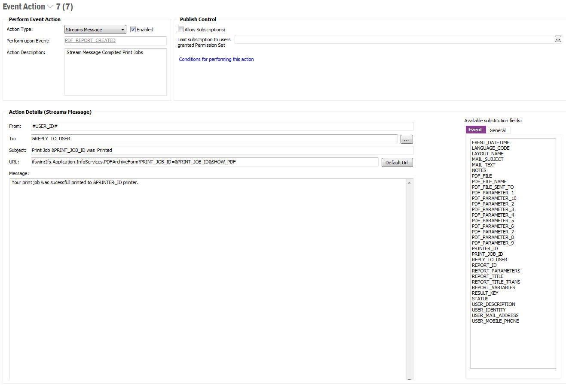Click the Action Description text box
Screen dimensions: 566x387
[115, 72]
